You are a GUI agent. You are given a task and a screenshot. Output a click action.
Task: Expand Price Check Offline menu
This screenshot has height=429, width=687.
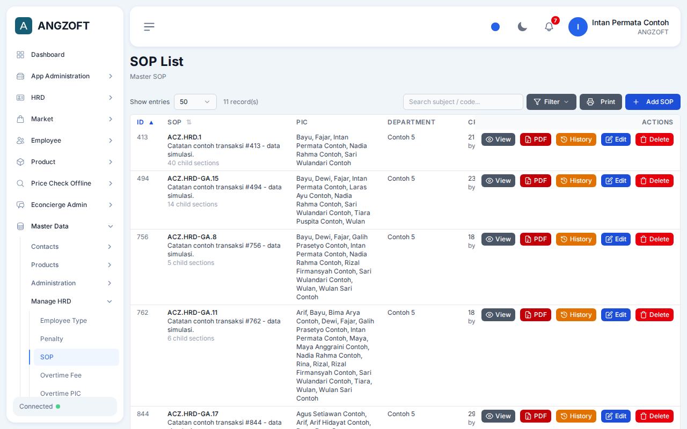[x=65, y=183]
